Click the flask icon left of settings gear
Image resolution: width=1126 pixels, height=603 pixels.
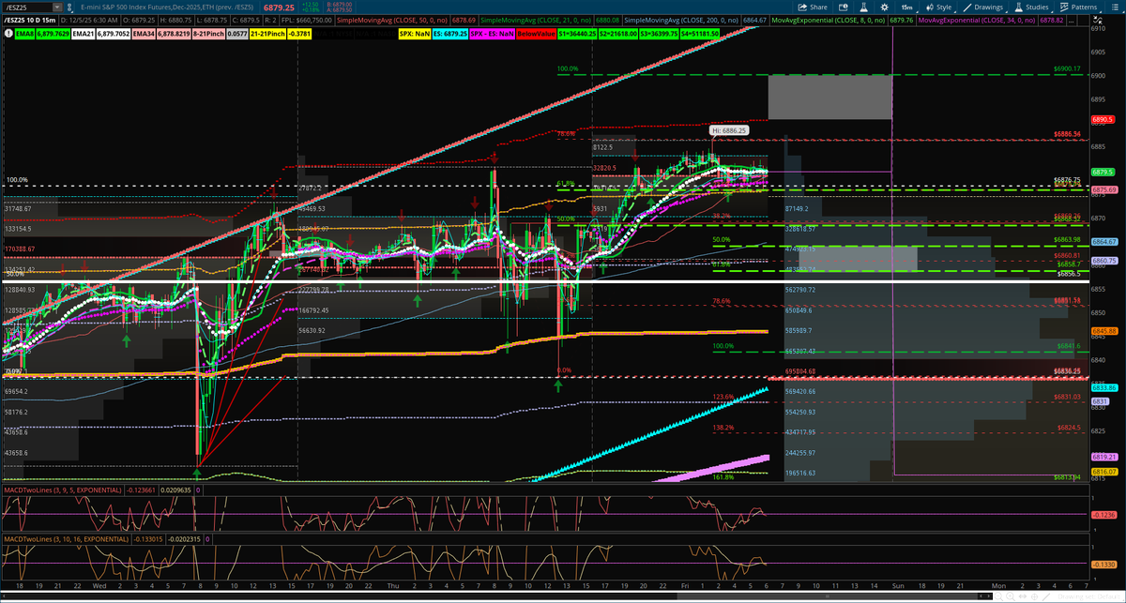[x=863, y=8]
